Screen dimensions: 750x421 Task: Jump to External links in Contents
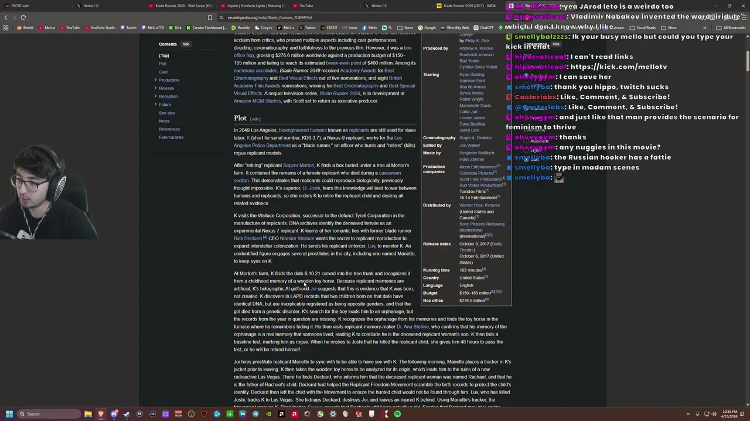click(171, 137)
